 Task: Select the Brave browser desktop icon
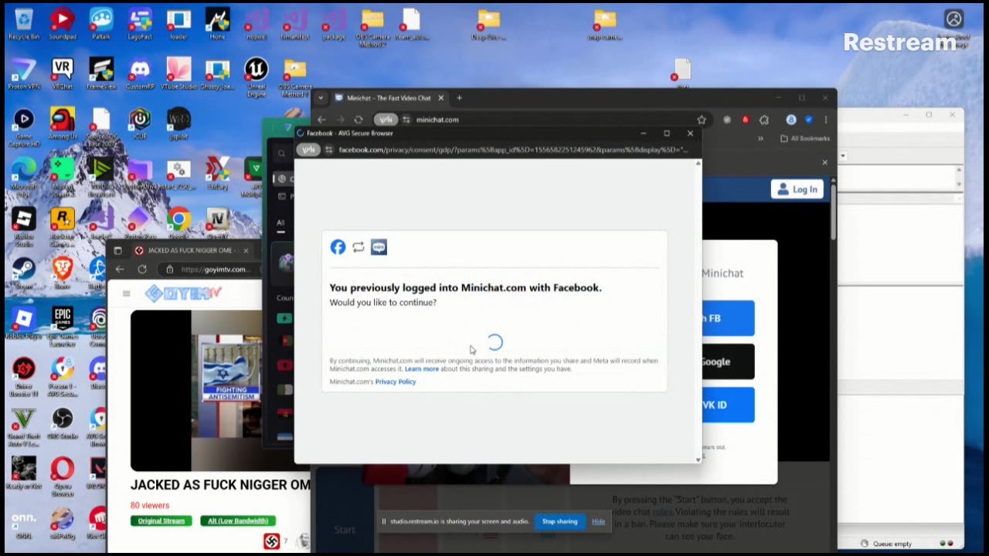[63, 274]
